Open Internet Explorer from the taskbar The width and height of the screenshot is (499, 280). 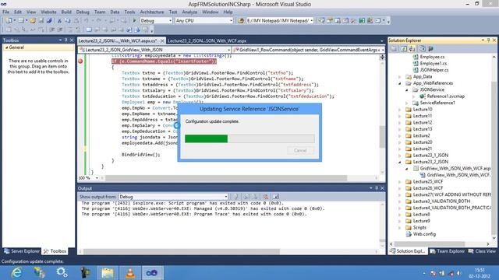(x=16, y=273)
